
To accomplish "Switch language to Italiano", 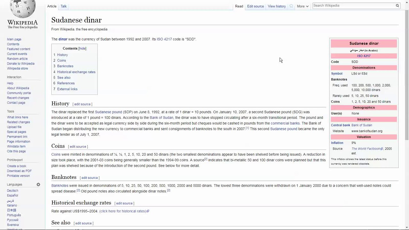I will tap(12, 205).
